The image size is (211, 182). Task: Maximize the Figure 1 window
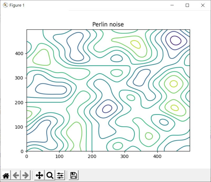click(x=187, y=5)
